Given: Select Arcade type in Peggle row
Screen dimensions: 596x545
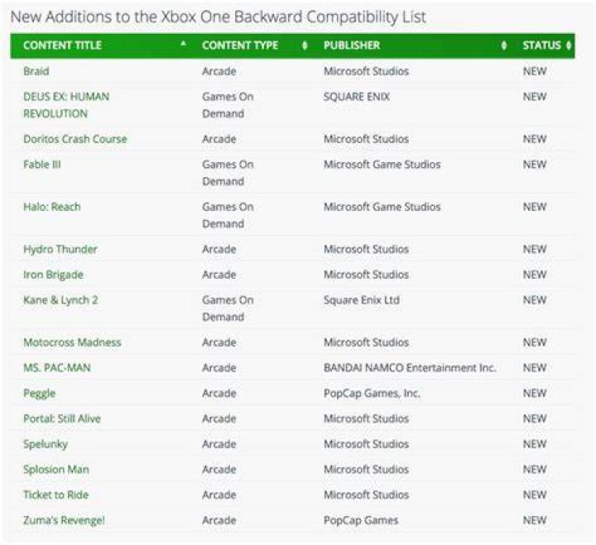Looking at the screenshot, I should click(219, 393).
